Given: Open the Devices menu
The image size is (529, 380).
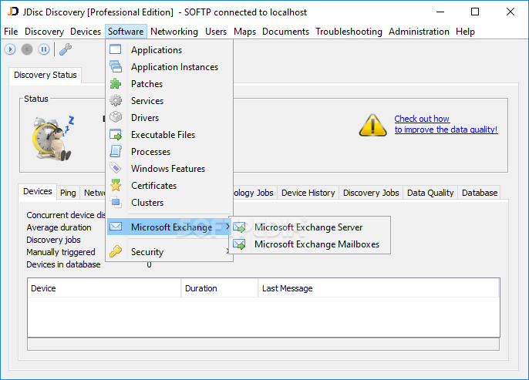Looking at the screenshot, I should click(x=86, y=32).
